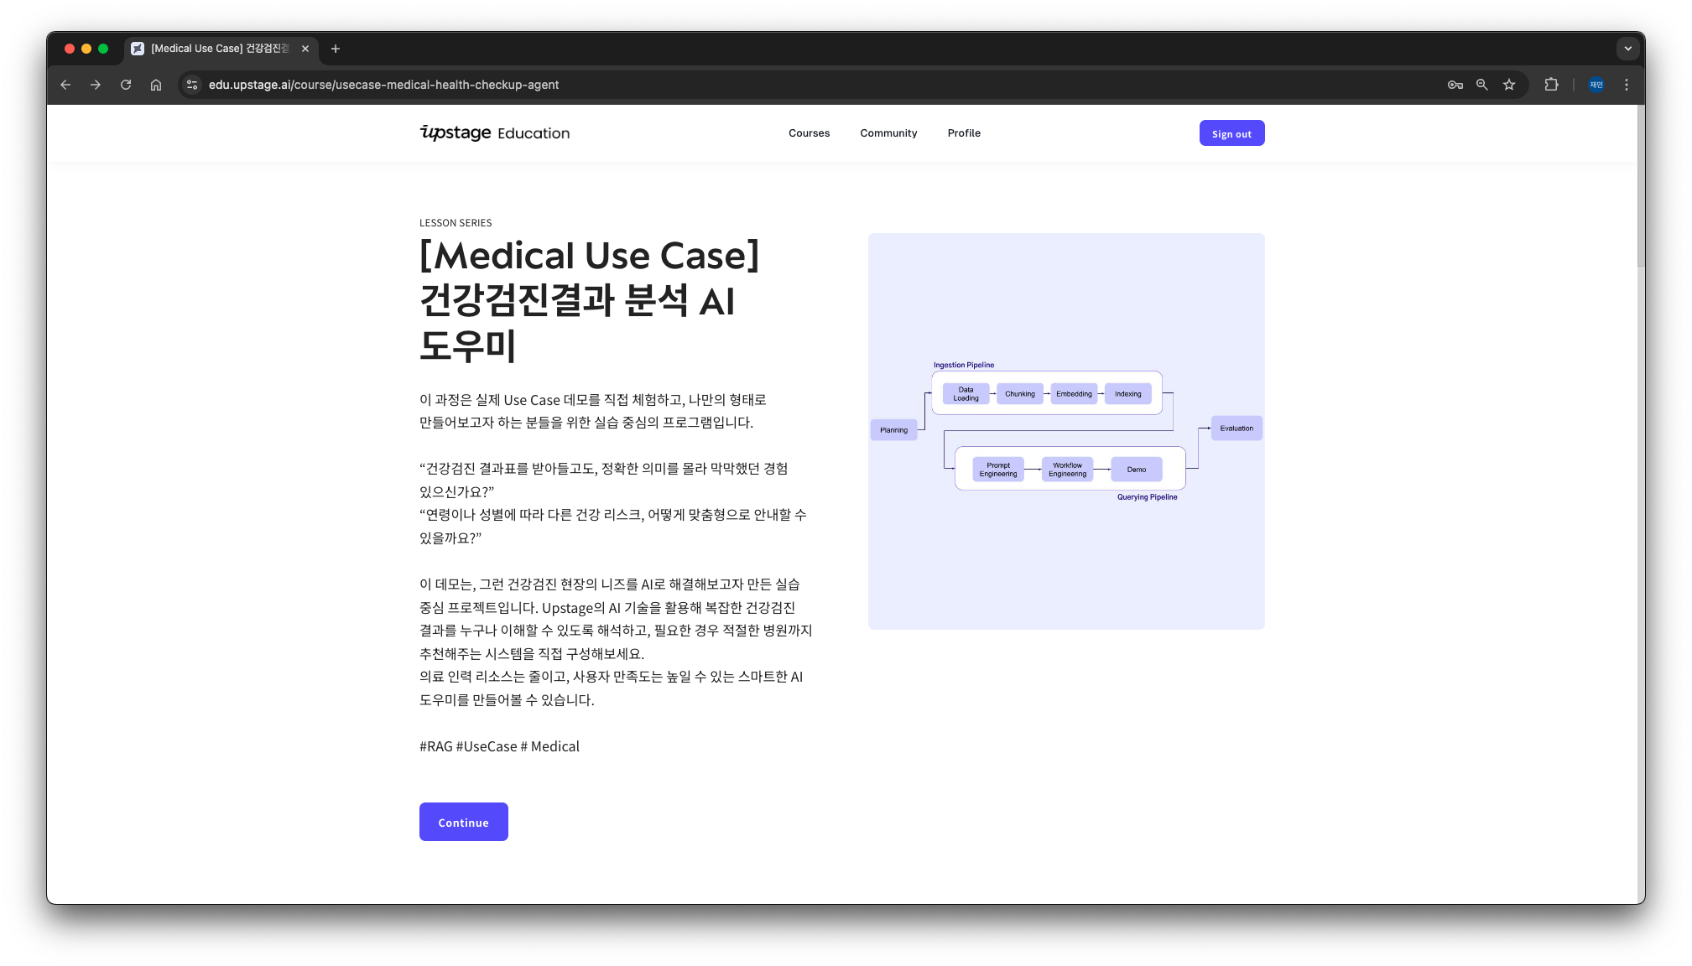Viewport: 1692px width, 966px height.
Task: Open the password manager key icon
Action: pos(1455,85)
